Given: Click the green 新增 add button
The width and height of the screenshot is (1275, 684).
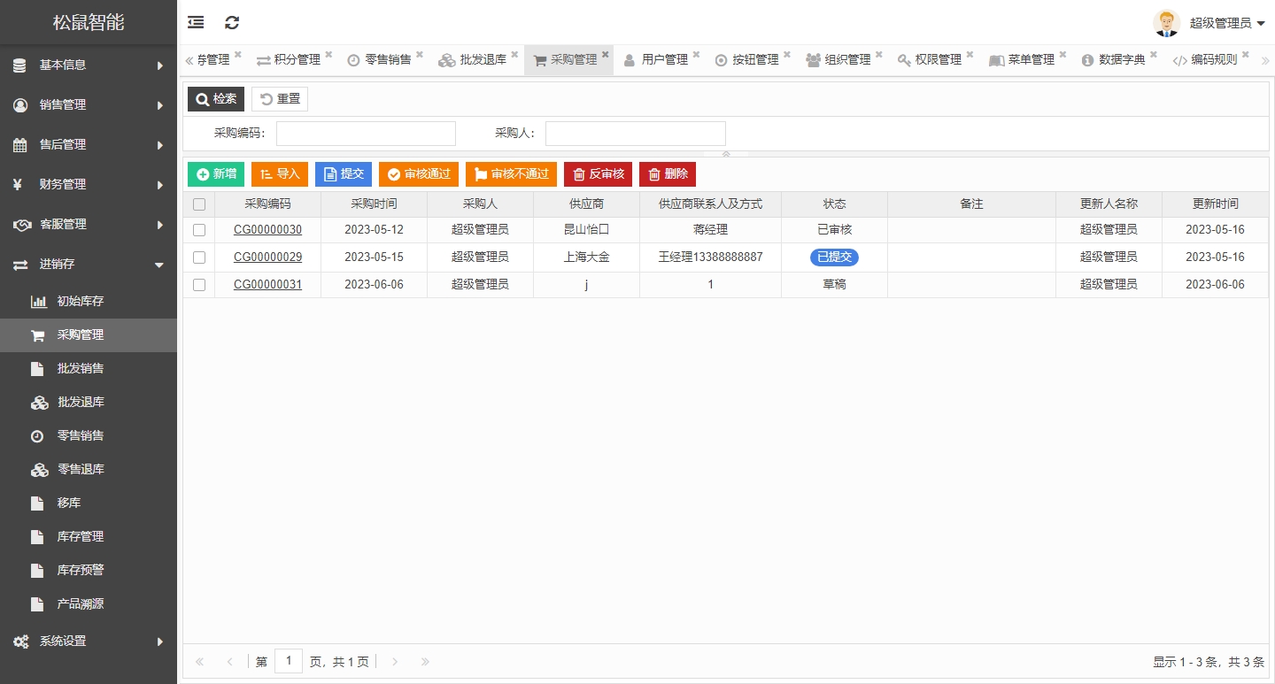Looking at the screenshot, I should (x=216, y=174).
